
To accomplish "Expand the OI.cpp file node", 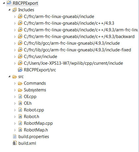I will 15,97.
